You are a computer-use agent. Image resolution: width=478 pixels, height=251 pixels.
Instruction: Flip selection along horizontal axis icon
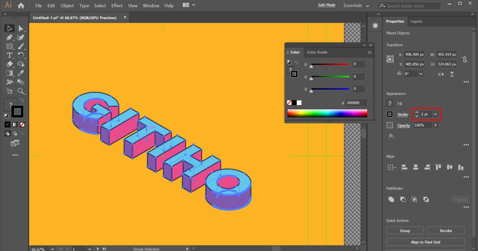click(441, 74)
